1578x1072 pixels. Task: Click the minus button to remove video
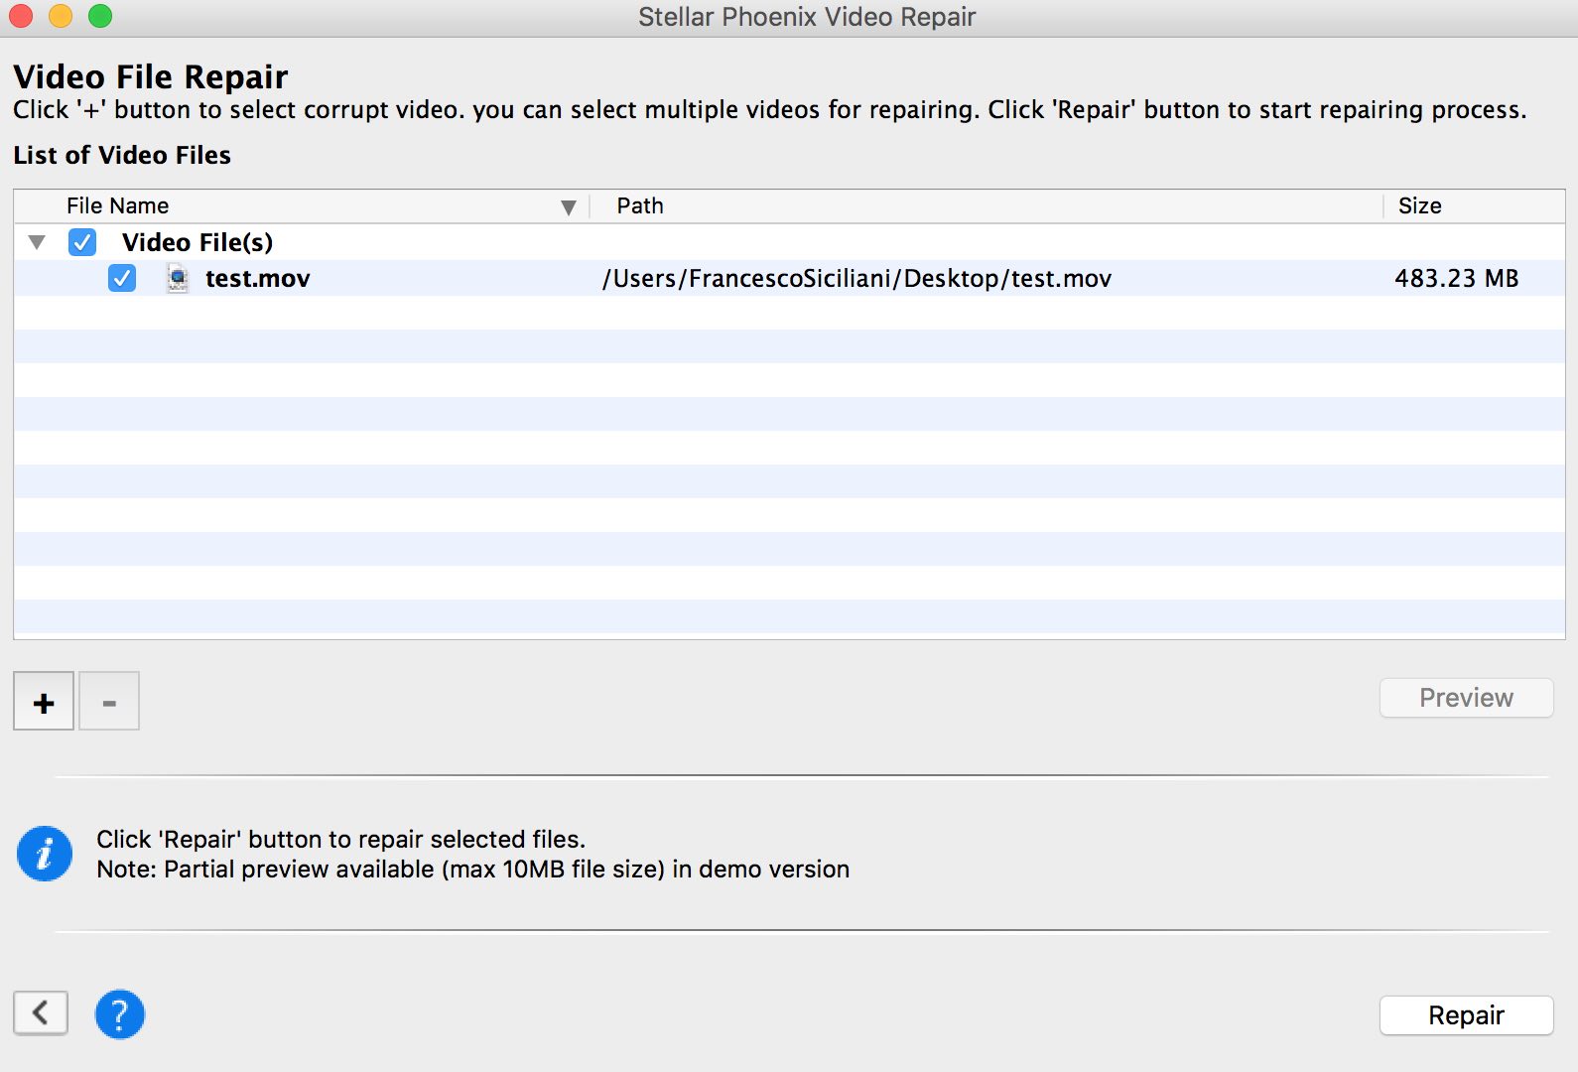(109, 702)
